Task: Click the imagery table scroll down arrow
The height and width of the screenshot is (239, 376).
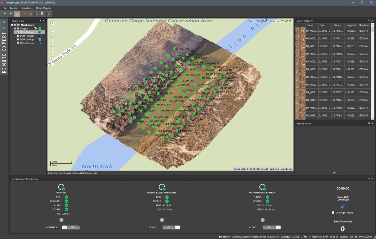Action: pos(373,118)
